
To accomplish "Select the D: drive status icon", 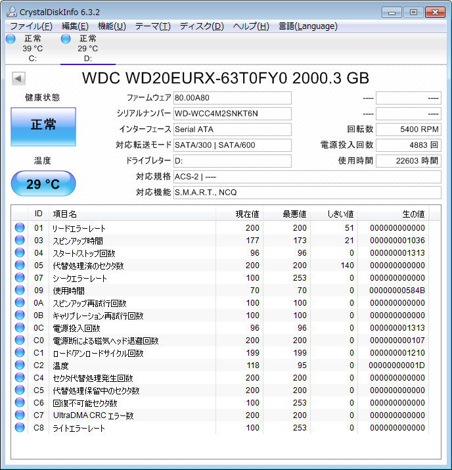I will tap(66, 39).
